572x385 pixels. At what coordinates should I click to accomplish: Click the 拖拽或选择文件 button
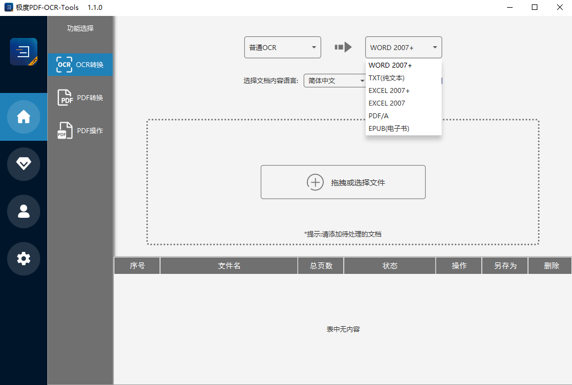pos(343,182)
